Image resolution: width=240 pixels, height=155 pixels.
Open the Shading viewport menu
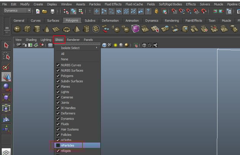tap(31, 40)
